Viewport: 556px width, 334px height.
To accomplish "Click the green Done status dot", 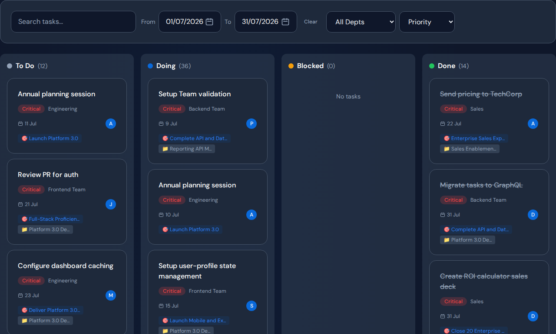I will 432,66.
